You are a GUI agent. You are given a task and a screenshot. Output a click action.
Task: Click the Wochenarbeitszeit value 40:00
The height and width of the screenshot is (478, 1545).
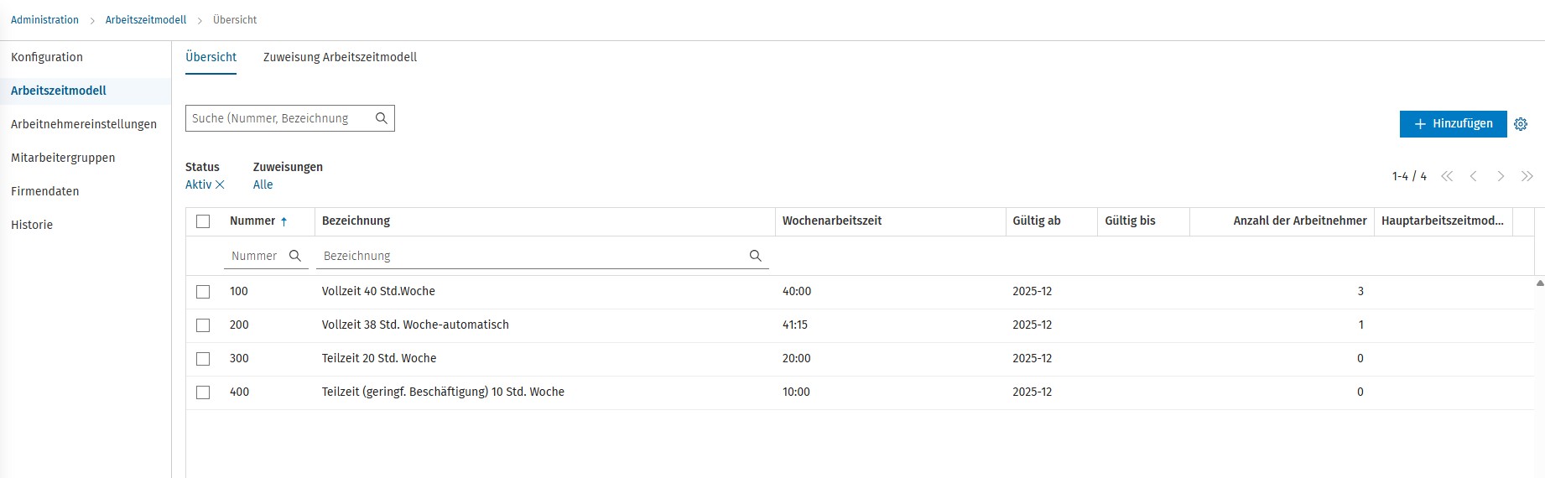[797, 292]
